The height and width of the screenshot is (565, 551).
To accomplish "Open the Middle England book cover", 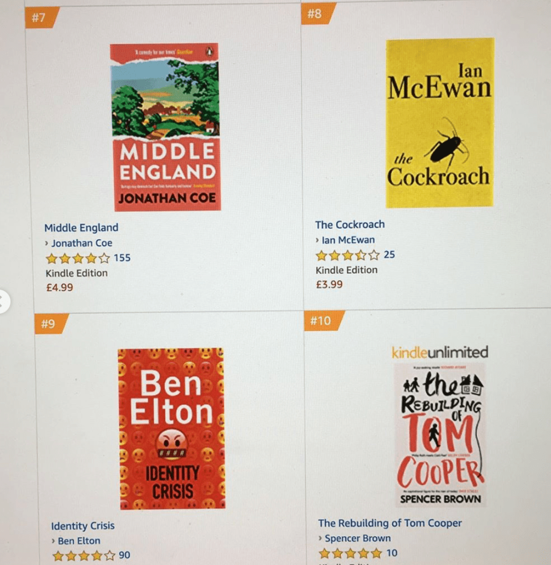I will point(165,127).
